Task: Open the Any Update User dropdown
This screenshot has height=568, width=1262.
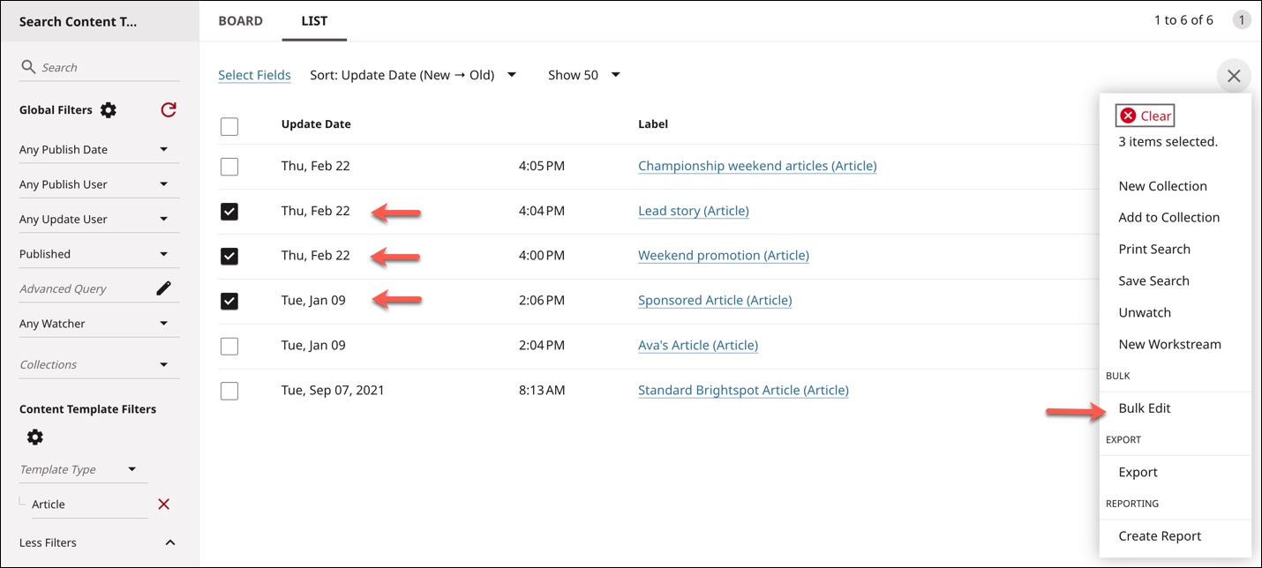Action: 99,220
